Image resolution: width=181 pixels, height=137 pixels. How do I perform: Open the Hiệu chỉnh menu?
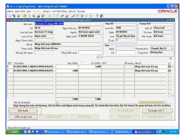coord(20,11)
